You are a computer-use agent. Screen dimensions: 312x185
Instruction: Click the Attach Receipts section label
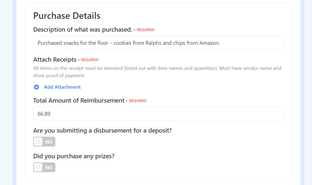pyautogui.click(x=55, y=59)
